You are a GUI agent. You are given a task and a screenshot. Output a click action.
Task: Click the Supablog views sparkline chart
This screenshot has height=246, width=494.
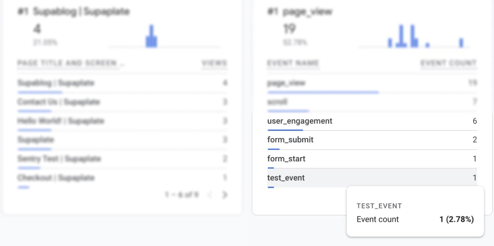(165, 36)
